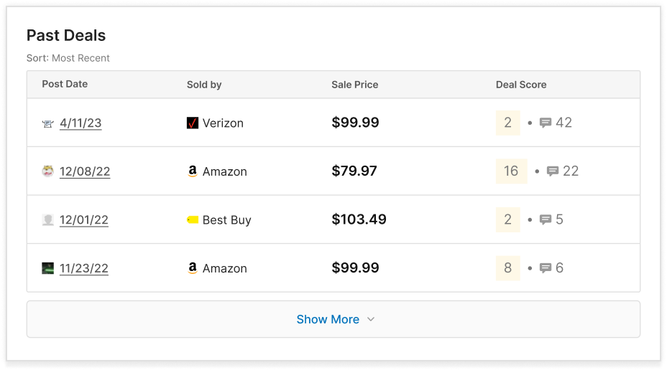Viewport: 667px width, 370px height.
Task: Click the poster avatar beside 12/08/22
Action: point(47,171)
